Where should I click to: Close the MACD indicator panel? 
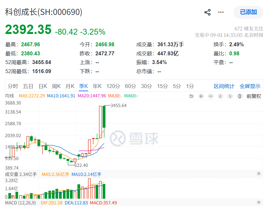(259, 202)
